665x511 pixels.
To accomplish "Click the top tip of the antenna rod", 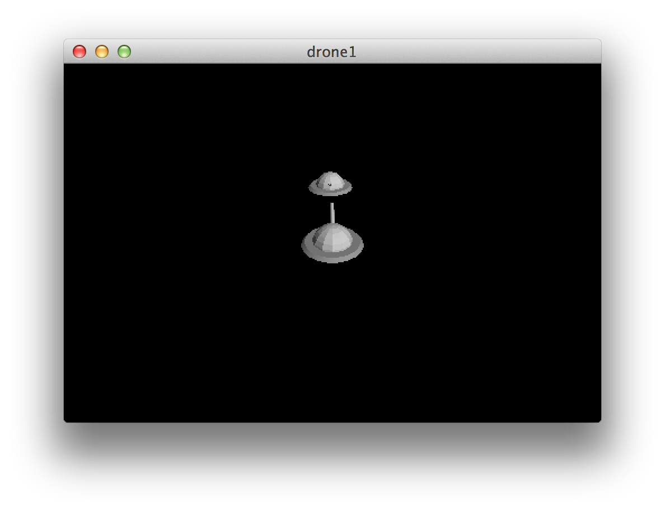I will point(332,205).
